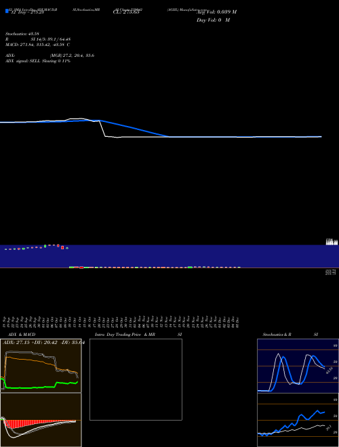
Task: Click the 'MACD: 271.84, 315.42, -43.58' line
Action: click(38, 45)
